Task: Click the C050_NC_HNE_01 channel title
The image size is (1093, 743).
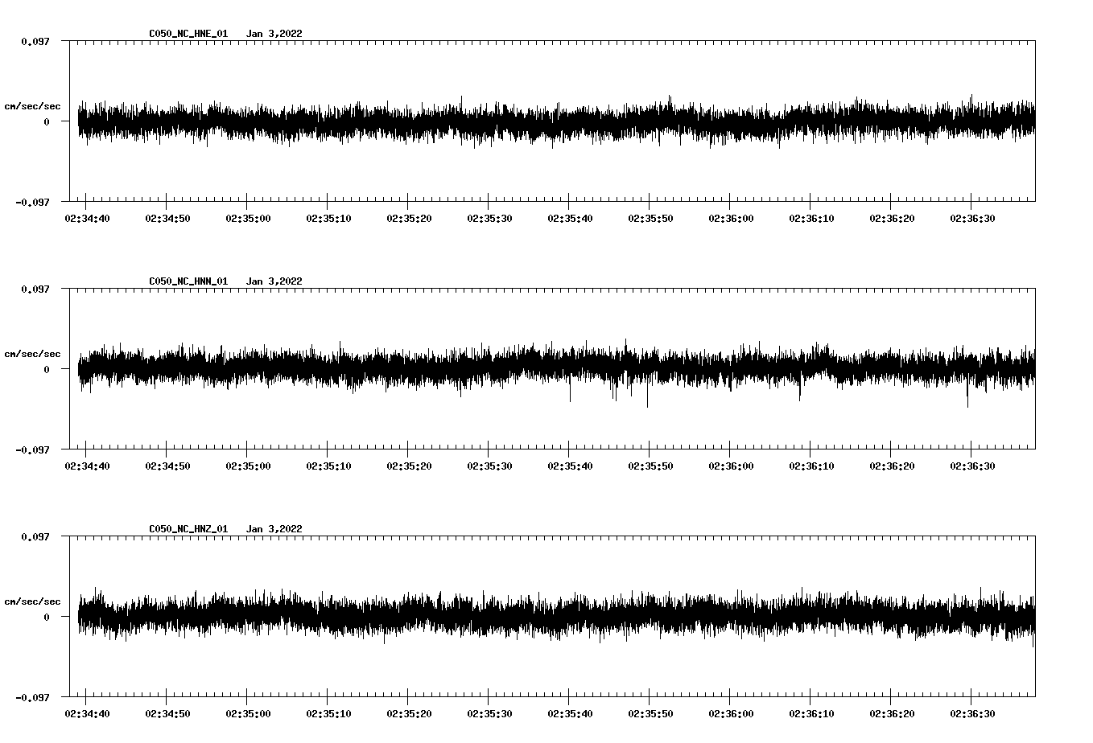Action: tap(188, 34)
